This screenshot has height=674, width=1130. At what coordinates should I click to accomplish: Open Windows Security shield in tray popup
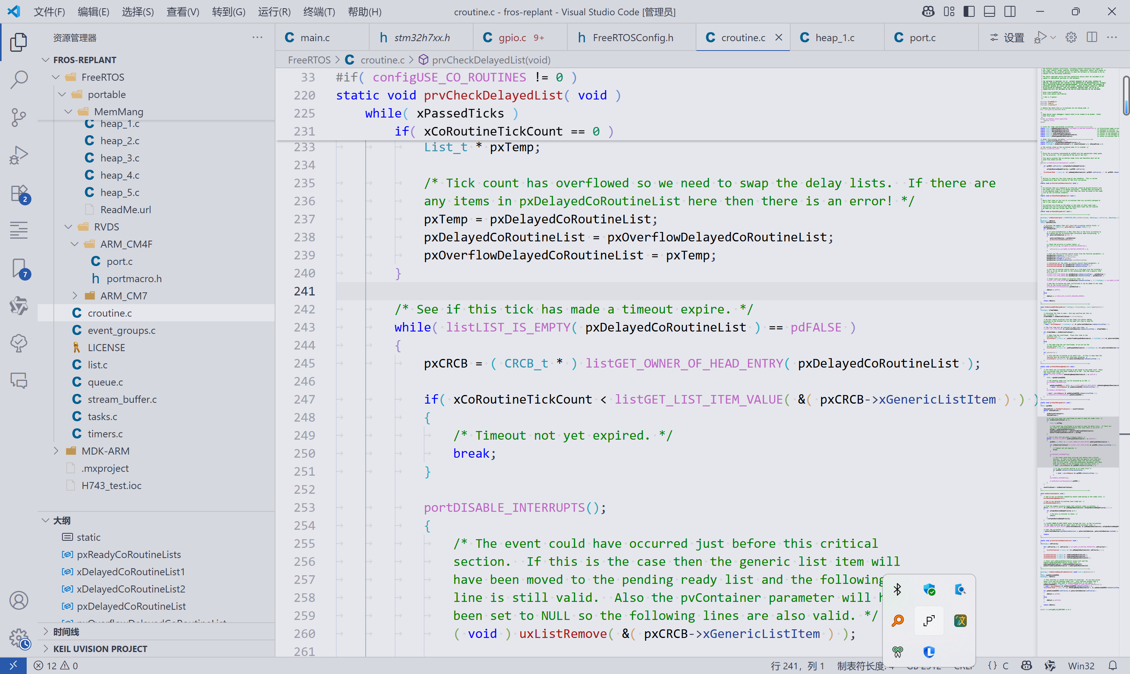929,589
